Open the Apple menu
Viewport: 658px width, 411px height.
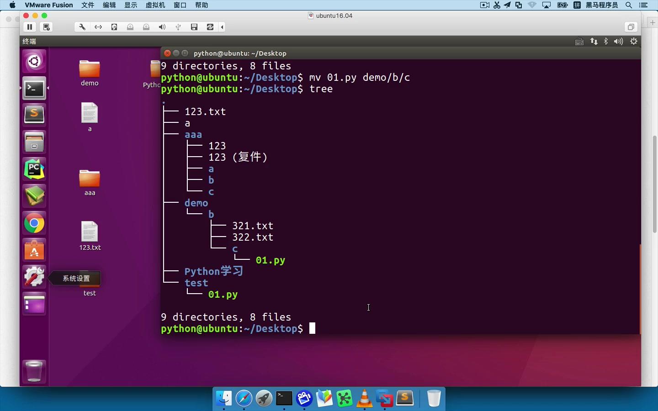tap(12, 5)
